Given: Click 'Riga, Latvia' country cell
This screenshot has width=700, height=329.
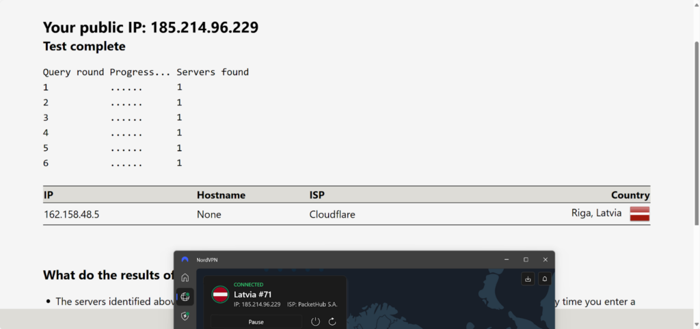Looking at the screenshot, I should (x=596, y=213).
